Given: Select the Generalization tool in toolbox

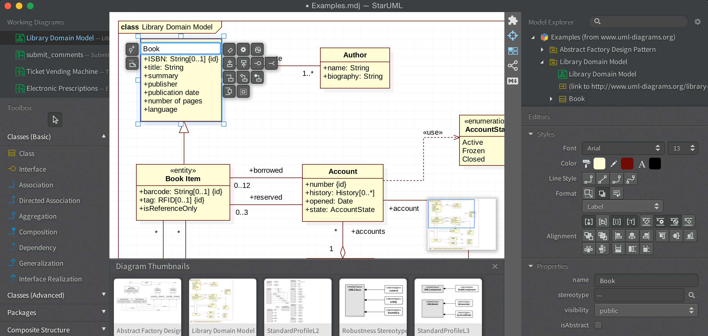Looking at the screenshot, I should tap(40, 263).
